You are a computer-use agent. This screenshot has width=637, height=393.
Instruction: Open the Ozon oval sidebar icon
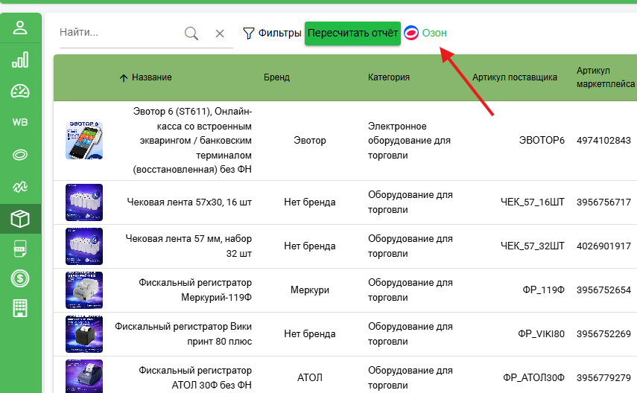click(x=20, y=155)
